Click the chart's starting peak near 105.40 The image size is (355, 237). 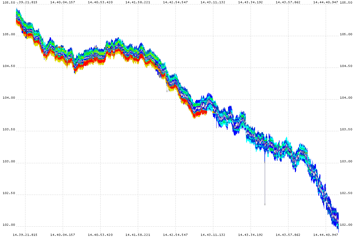pos(17,9)
